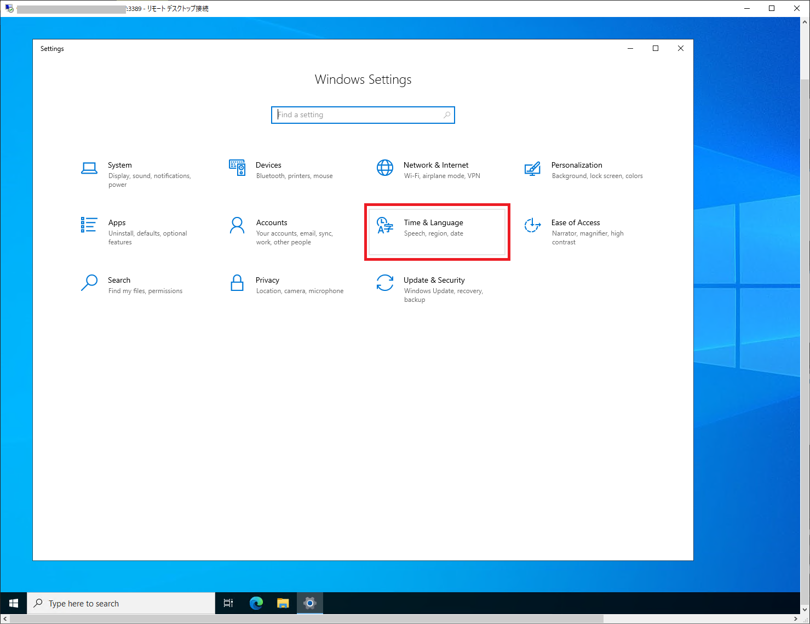The height and width of the screenshot is (624, 810).
Task: Open Ease of Access icon
Action: point(532,225)
